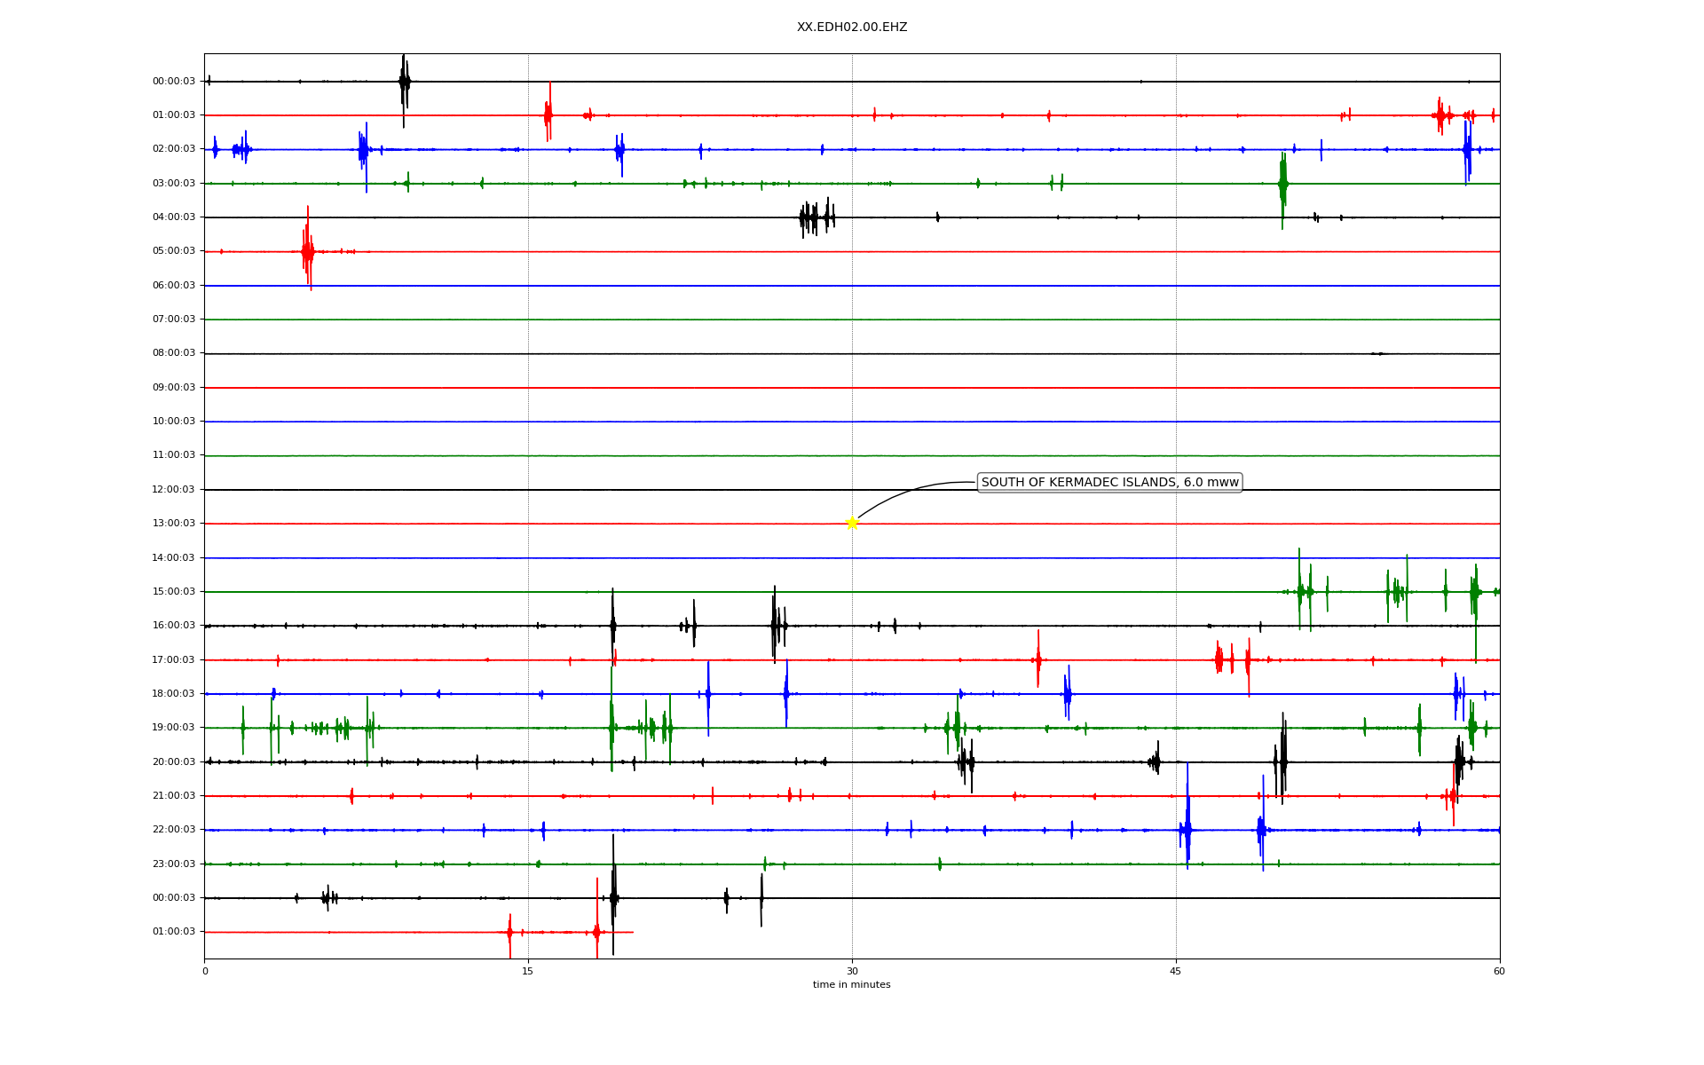1704x1065 pixels.
Task: Click the 45 minute x-axis tick label
Action: point(1176,972)
